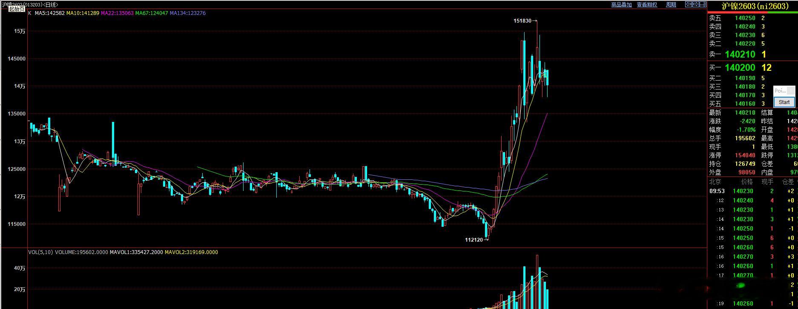Viewport: 798px width, 309px height.
Task: Click 买五 price 140160
Action: [745, 104]
